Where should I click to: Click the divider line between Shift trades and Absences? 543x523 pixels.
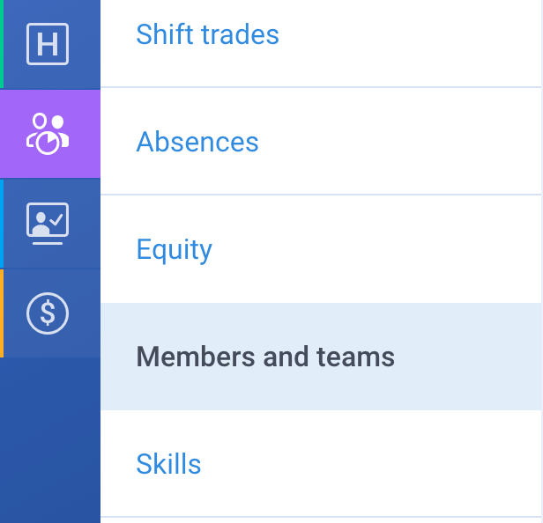[321, 87]
